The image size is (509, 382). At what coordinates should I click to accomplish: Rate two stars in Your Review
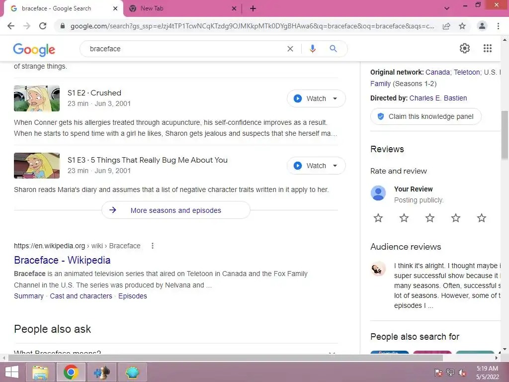(404, 218)
